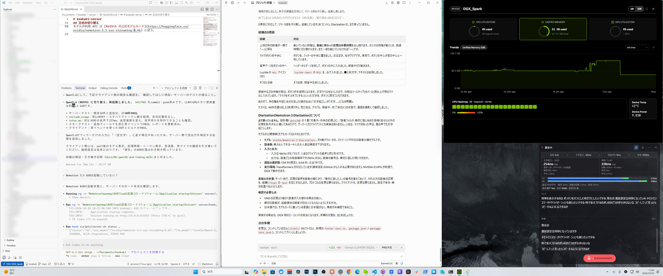Select the GPU Utilization card
The image size is (663, 276).
coord(623,29)
